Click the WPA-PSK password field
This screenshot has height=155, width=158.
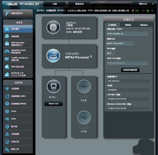click(x=127, y=63)
